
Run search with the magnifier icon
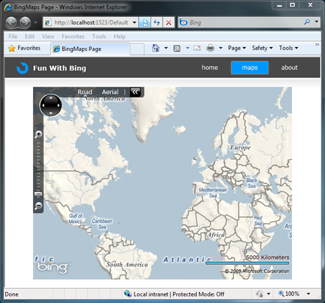[307, 22]
